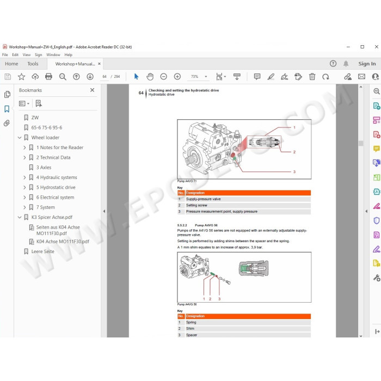Toggle the Bookmarks panel icon
The height and width of the screenshot is (381, 381).
pyautogui.click(x=7, y=109)
